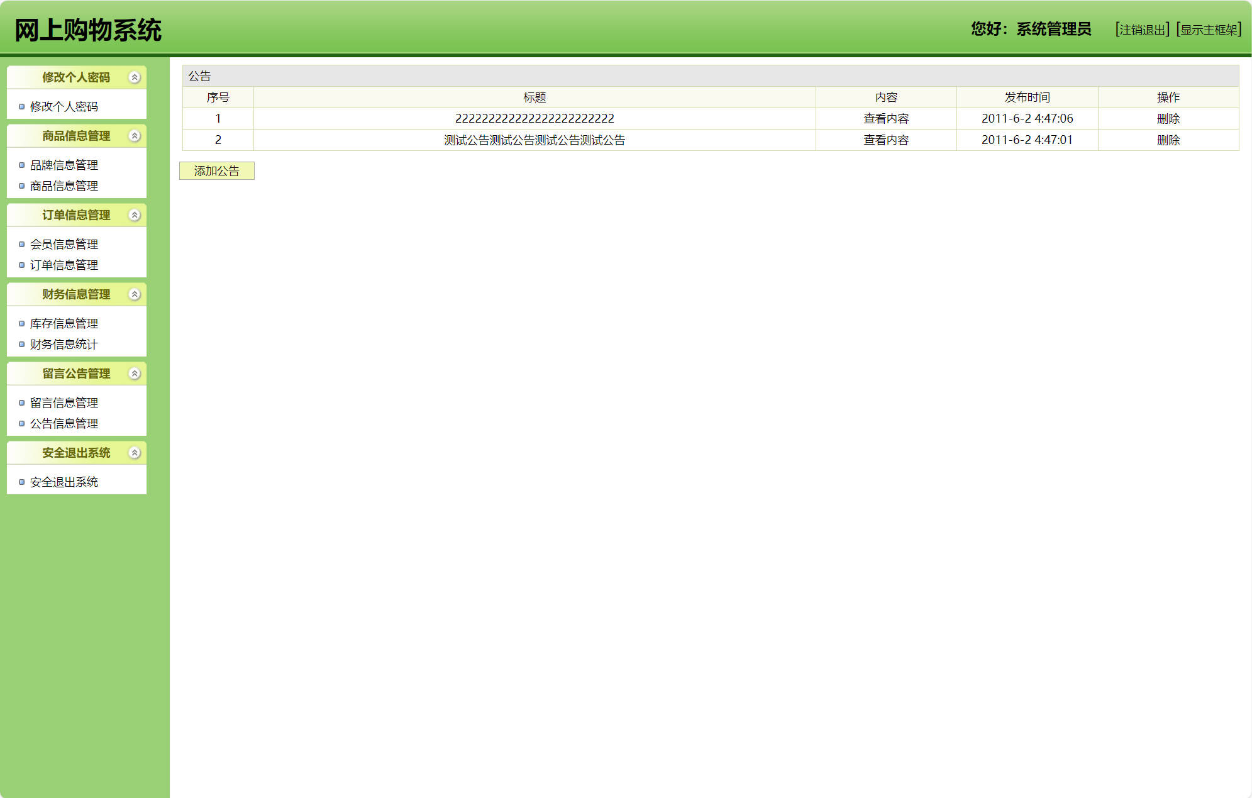
Task: View content of announcement 2222222
Action: tap(885, 119)
